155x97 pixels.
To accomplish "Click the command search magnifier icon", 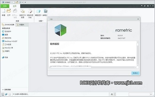I will pos(145,6).
